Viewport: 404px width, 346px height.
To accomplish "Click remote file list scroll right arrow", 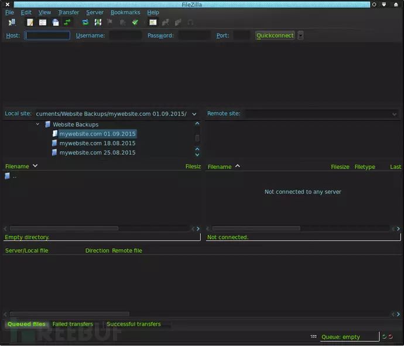I will point(398,229).
